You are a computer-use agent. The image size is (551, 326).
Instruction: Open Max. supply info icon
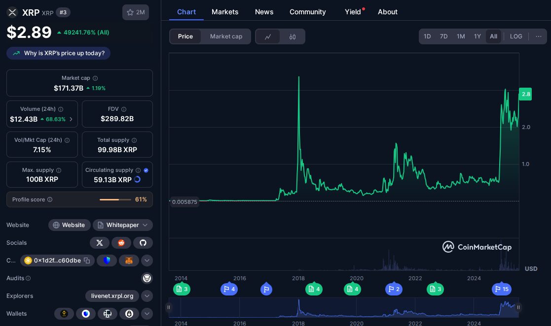[59, 170]
